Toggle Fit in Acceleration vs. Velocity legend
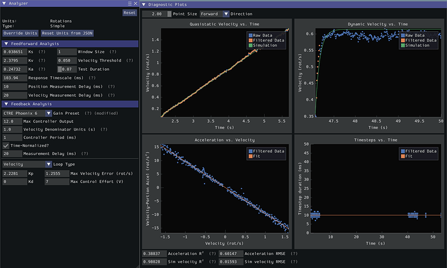This screenshot has width=447, height=268. [x=255, y=156]
